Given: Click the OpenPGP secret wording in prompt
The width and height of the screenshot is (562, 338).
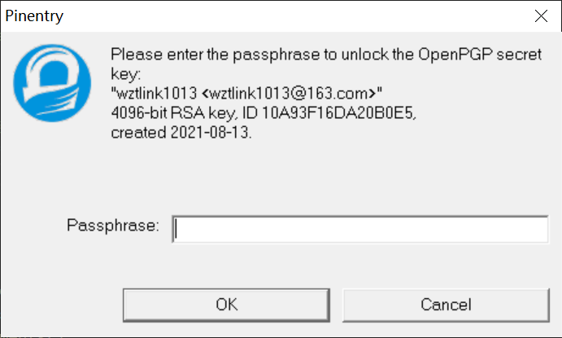Looking at the screenshot, I should (x=480, y=55).
